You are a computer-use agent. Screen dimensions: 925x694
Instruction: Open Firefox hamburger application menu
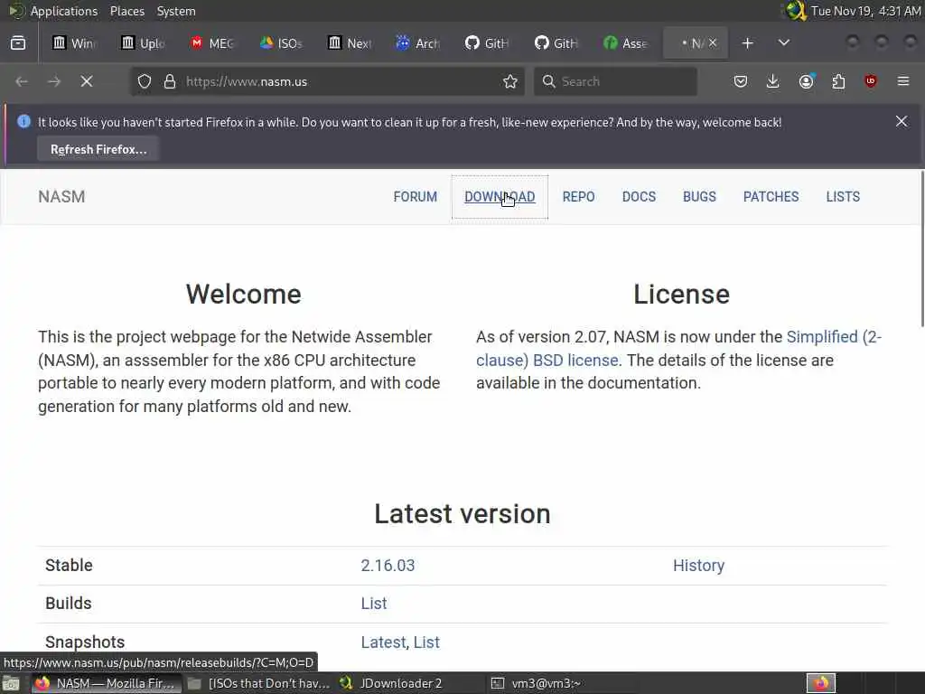pyautogui.click(x=903, y=81)
